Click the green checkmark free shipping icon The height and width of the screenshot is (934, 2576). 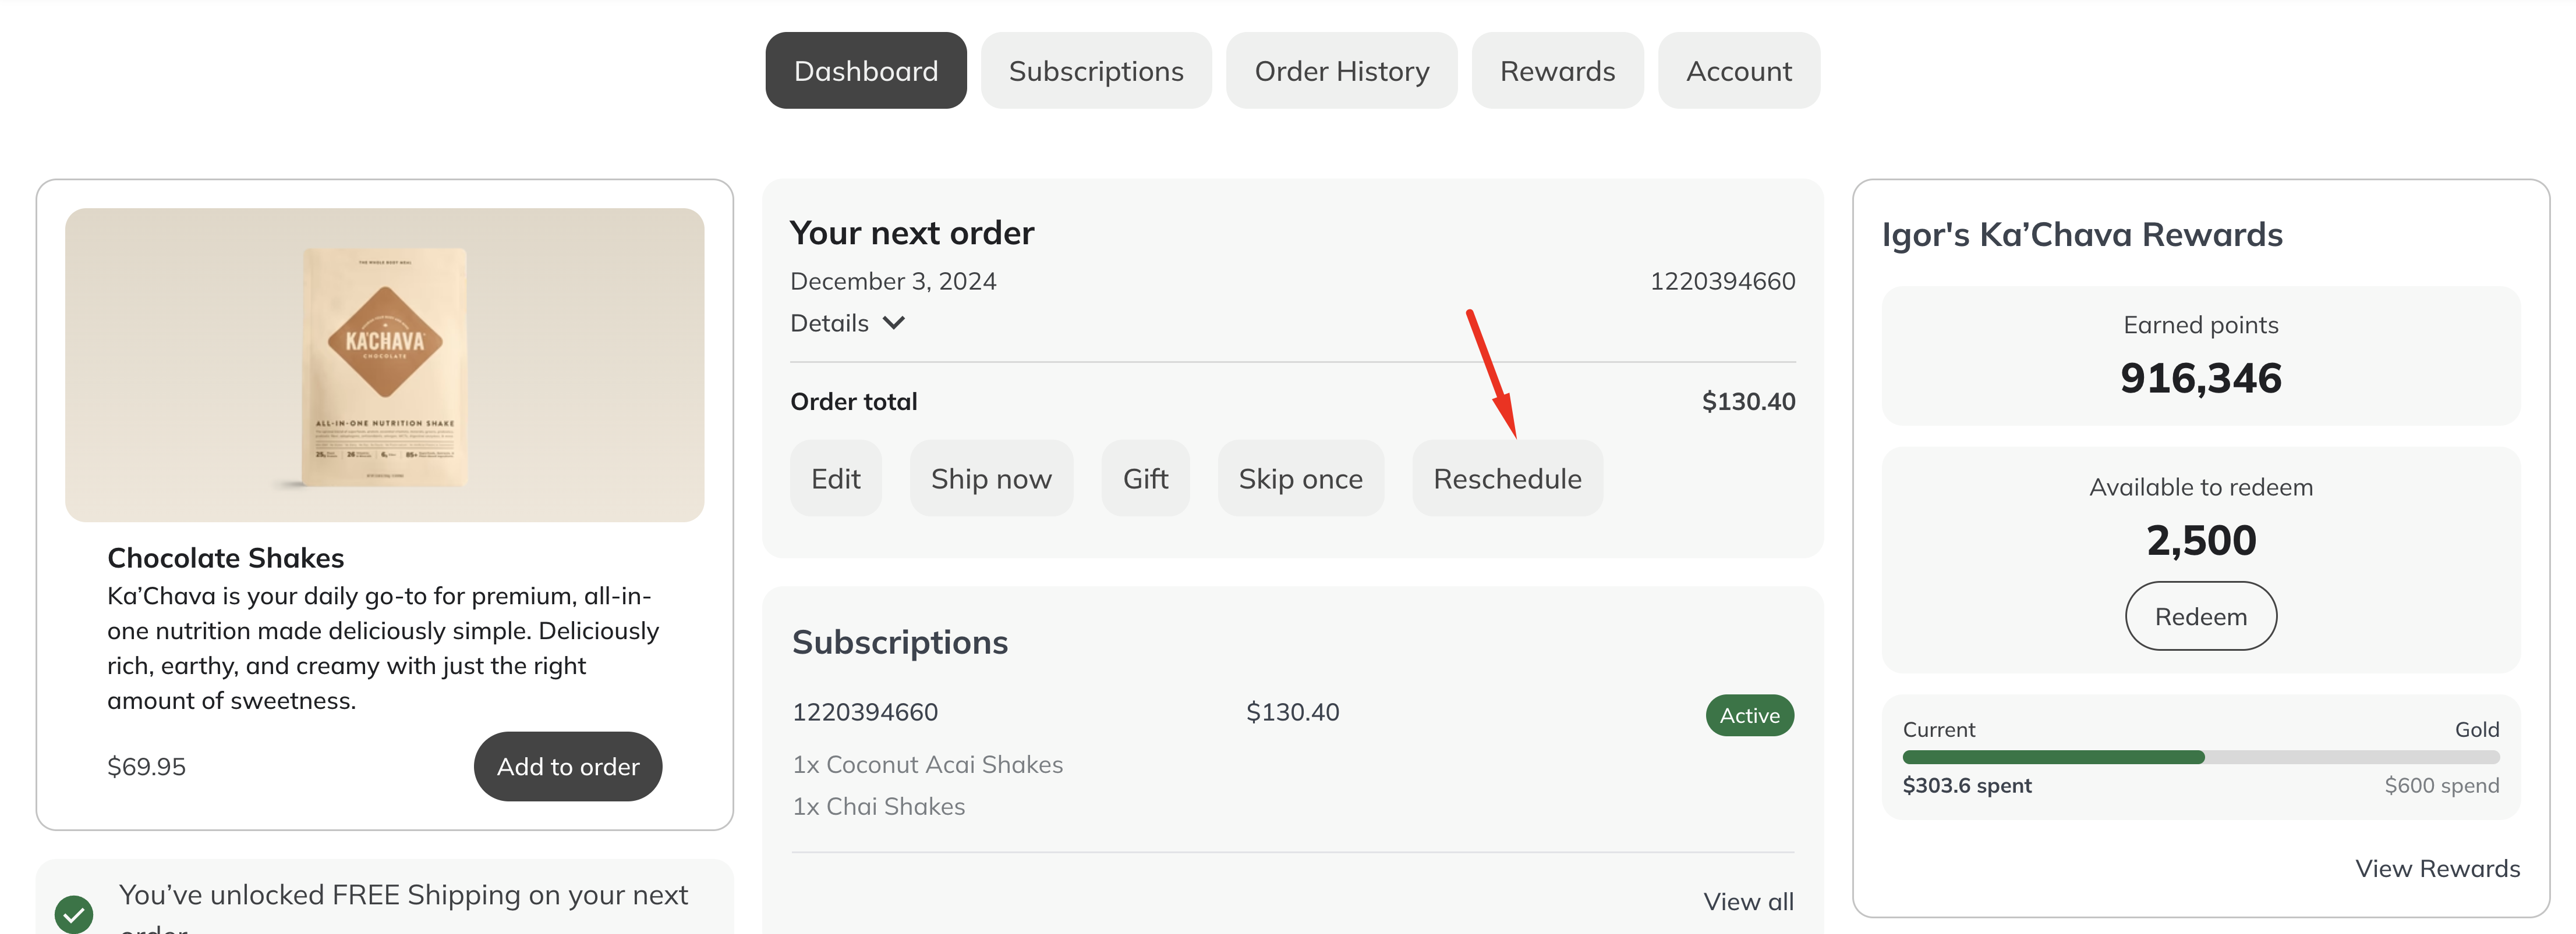(x=74, y=913)
